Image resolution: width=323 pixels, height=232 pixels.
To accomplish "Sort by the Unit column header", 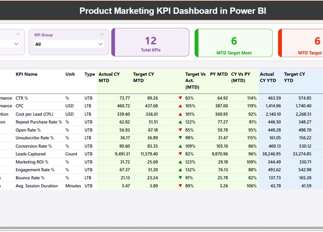I will click(70, 74).
